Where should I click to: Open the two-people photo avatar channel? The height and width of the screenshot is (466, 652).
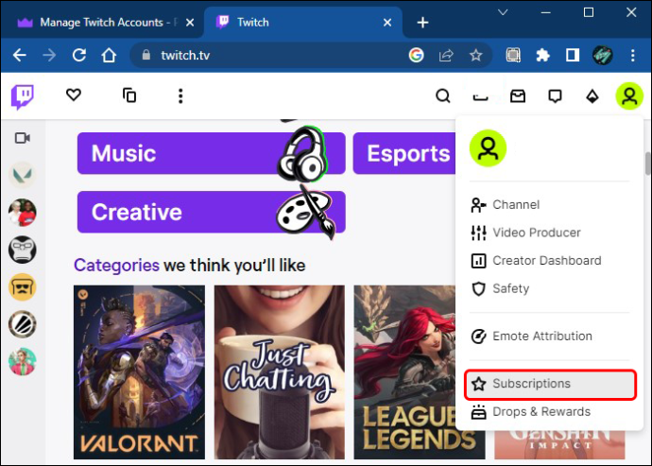pos(23,212)
